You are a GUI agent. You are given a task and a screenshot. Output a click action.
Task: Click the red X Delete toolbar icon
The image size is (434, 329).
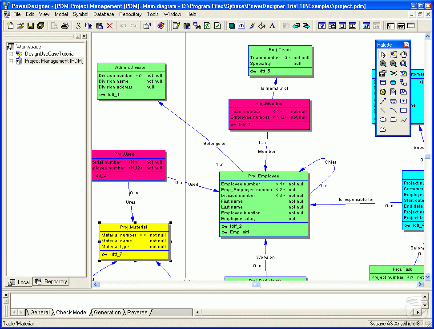[x=109, y=26]
